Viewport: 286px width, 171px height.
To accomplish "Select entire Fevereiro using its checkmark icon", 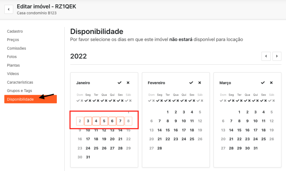I will [191, 83].
